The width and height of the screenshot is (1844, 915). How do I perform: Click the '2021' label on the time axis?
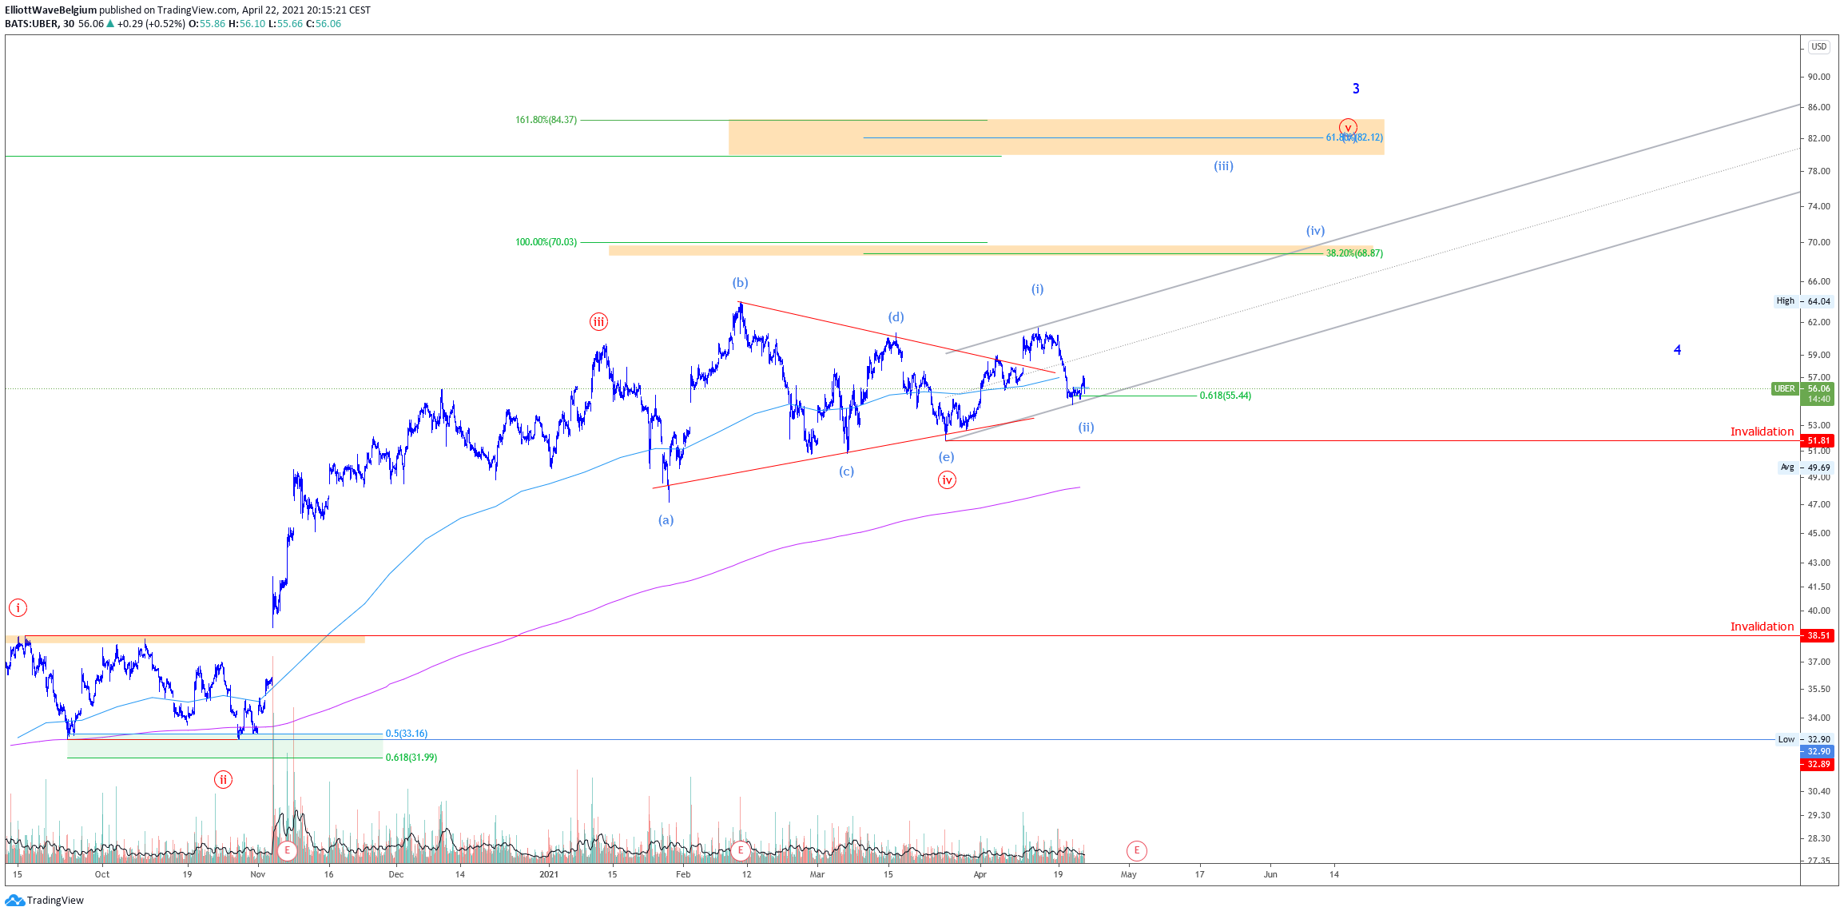(x=549, y=874)
